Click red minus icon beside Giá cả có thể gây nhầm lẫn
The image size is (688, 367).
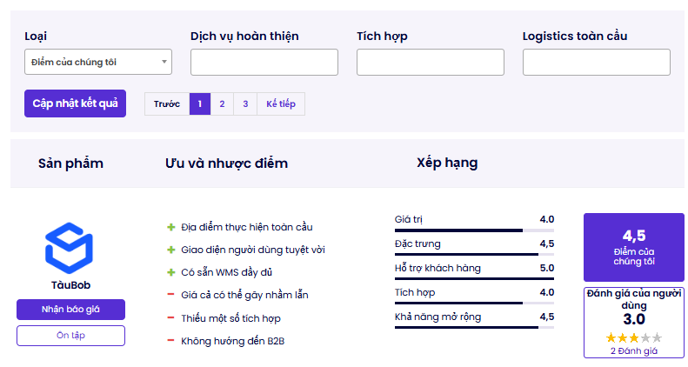point(170,294)
